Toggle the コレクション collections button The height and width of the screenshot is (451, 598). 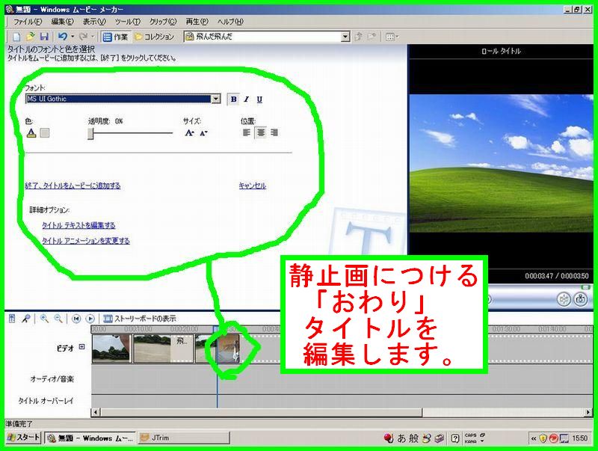tap(155, 37)
